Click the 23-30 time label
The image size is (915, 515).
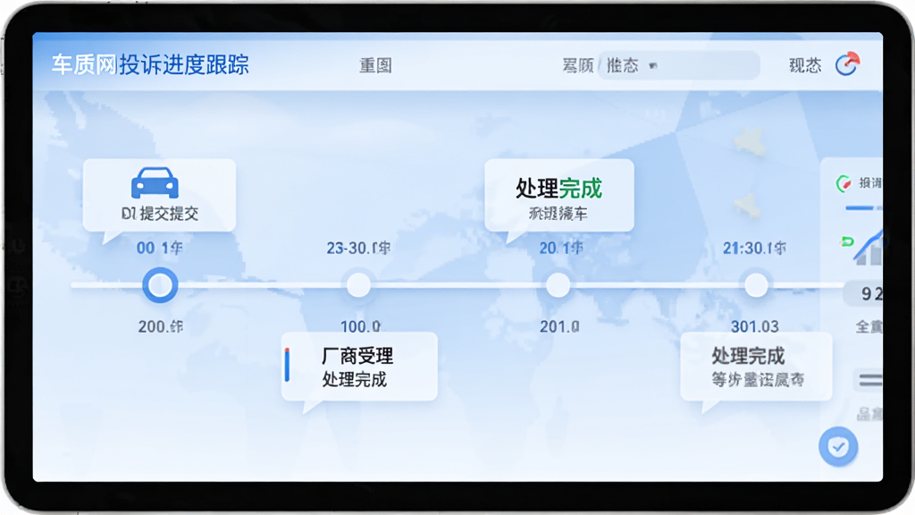(358, 249)
